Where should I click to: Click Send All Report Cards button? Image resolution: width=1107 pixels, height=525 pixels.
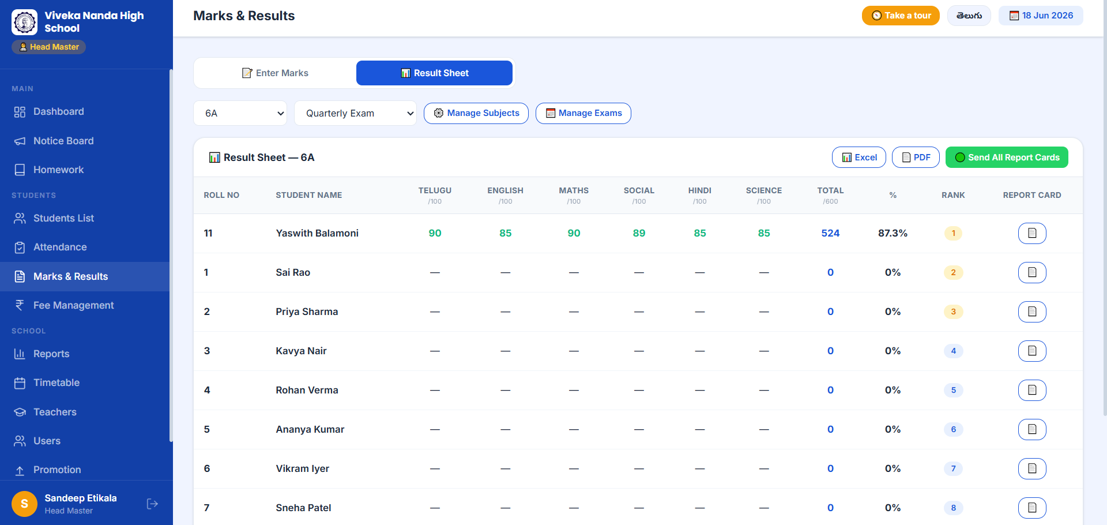(x=1007, y=157)
